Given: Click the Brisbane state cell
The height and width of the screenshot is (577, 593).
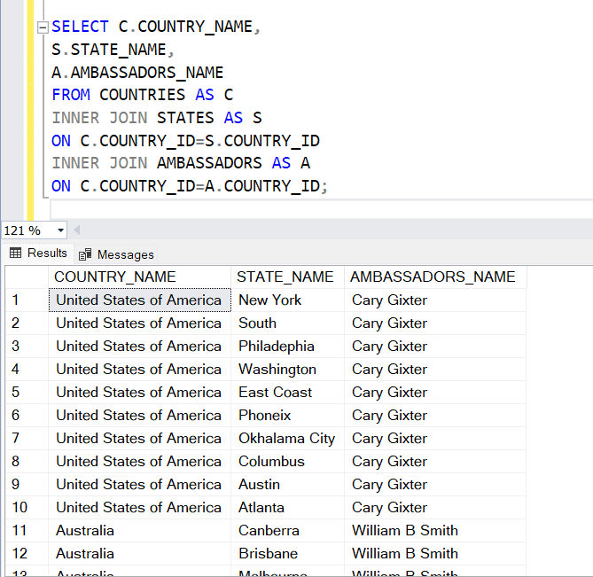Looking at the screenshot, I should 287,554.
